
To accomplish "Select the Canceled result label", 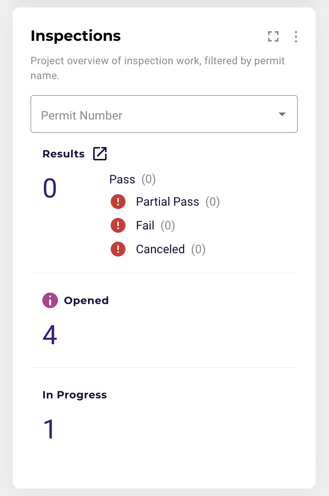I will click(x=160, y=249).
